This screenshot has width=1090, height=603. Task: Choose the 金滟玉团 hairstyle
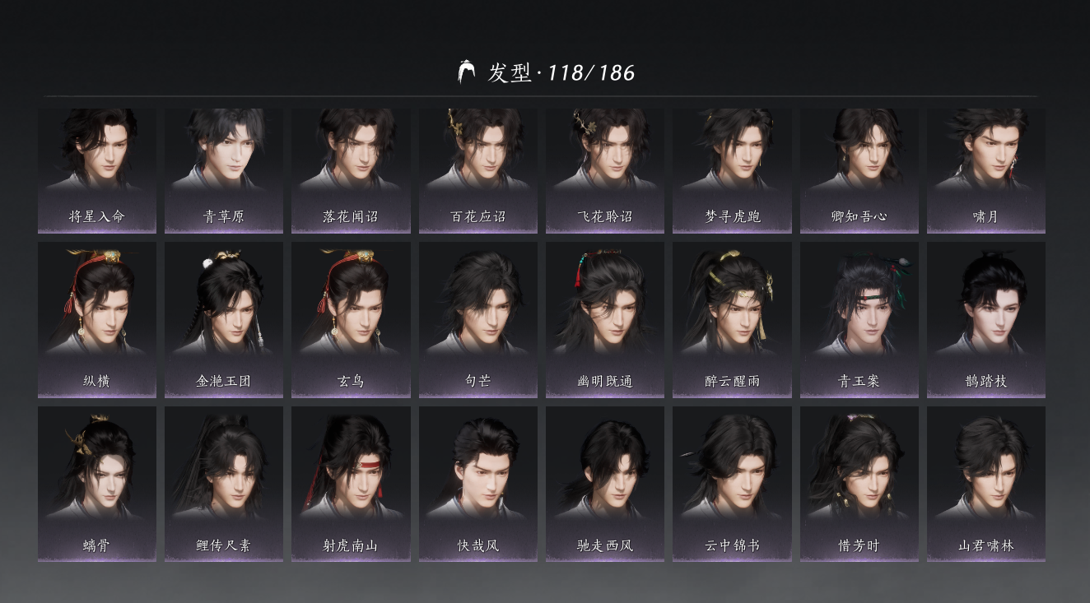coord(224,320)
